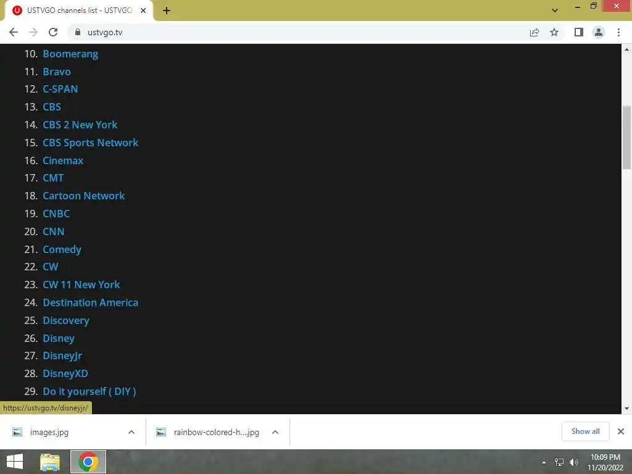Open the Discovery channel link

coord(66,320)
